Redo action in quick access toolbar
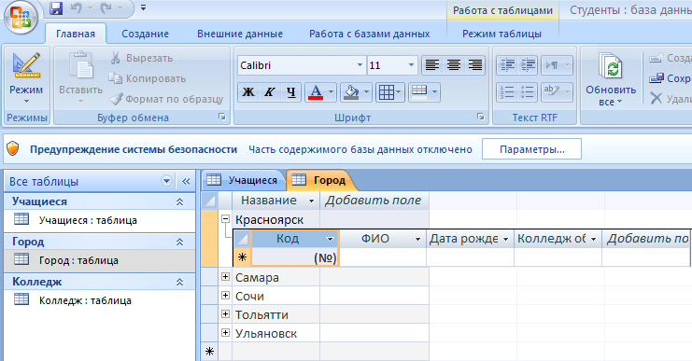 [106, 8]
